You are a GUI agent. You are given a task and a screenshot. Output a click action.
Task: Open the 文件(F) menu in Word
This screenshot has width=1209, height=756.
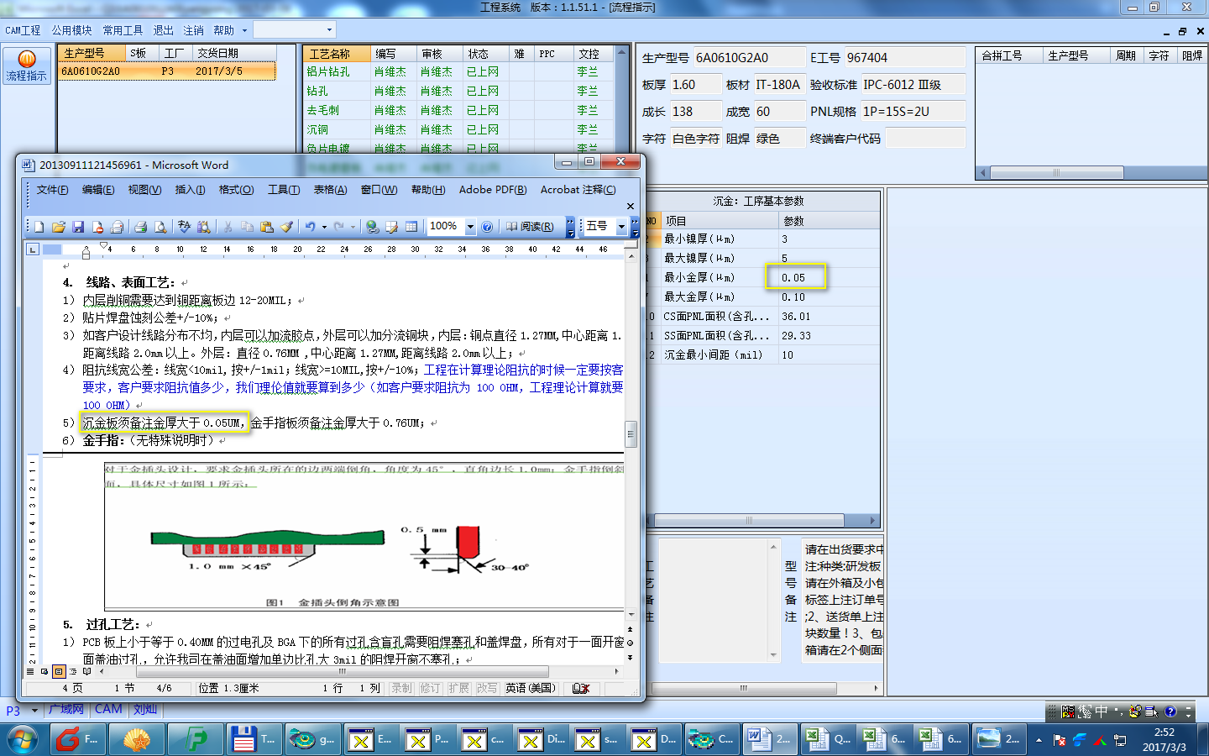point(52,190)
